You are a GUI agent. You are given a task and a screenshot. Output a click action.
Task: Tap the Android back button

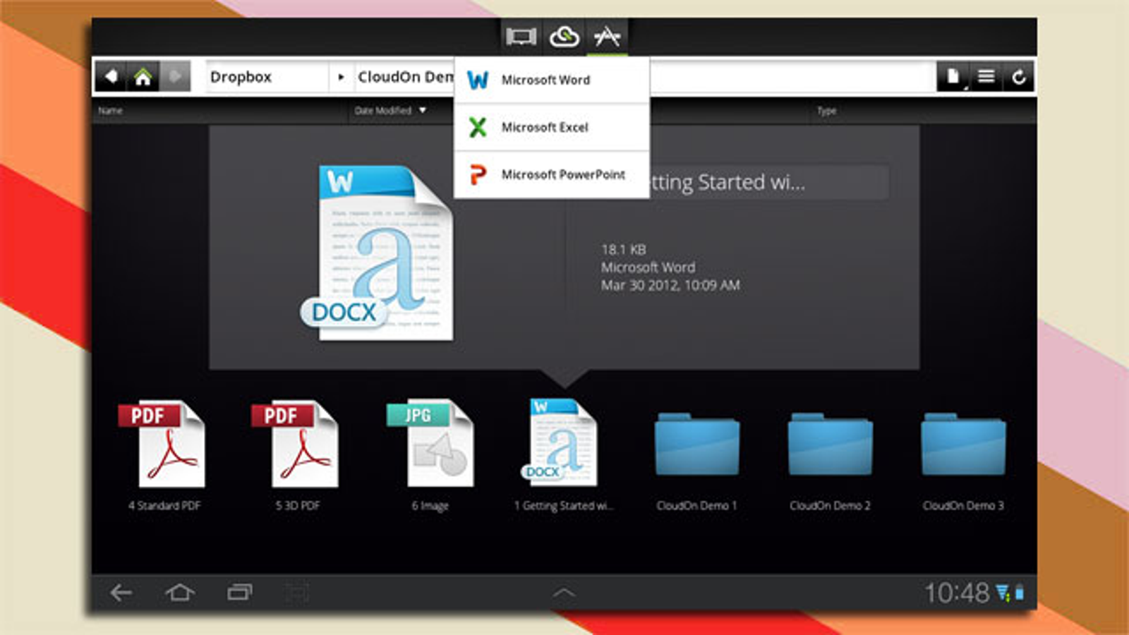[x=121, y=593]
